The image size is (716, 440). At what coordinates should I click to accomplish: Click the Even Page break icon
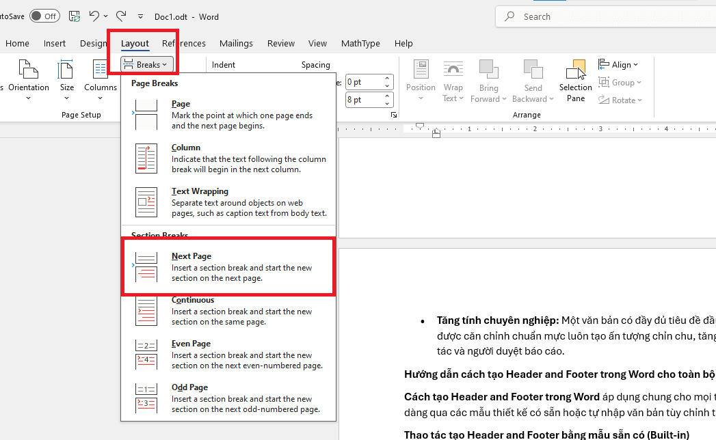(x=146, y=354)
